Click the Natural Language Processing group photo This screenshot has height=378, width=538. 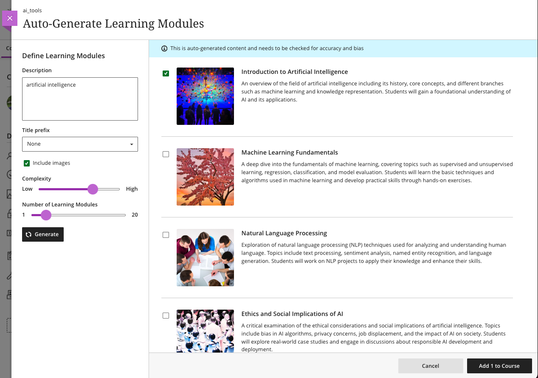205,257
